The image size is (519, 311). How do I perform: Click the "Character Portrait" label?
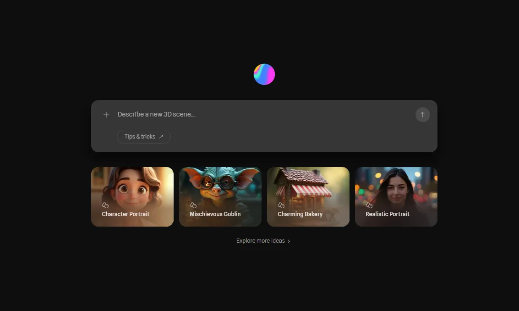pyautogui.click(x=126, y=214)
